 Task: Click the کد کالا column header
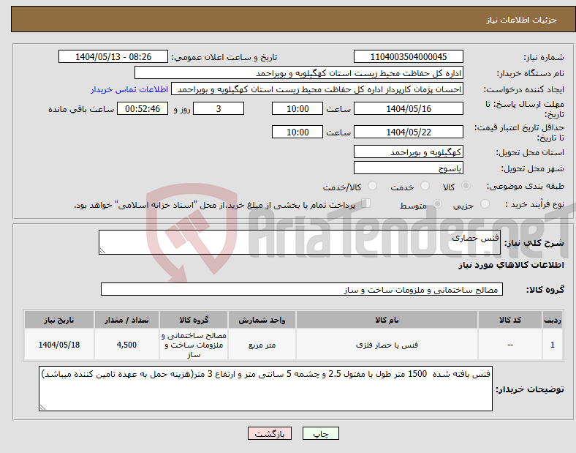[510, 320]
